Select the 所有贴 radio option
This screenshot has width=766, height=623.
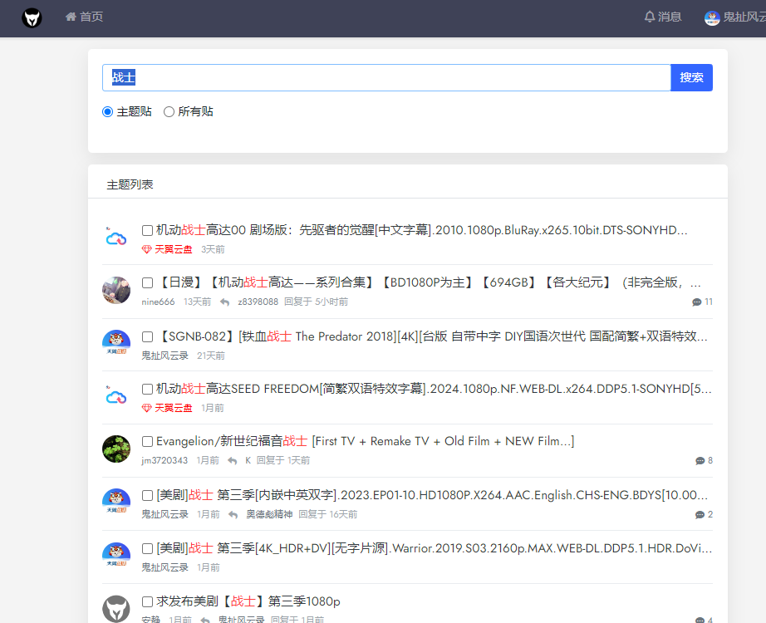tap(169, 111)
